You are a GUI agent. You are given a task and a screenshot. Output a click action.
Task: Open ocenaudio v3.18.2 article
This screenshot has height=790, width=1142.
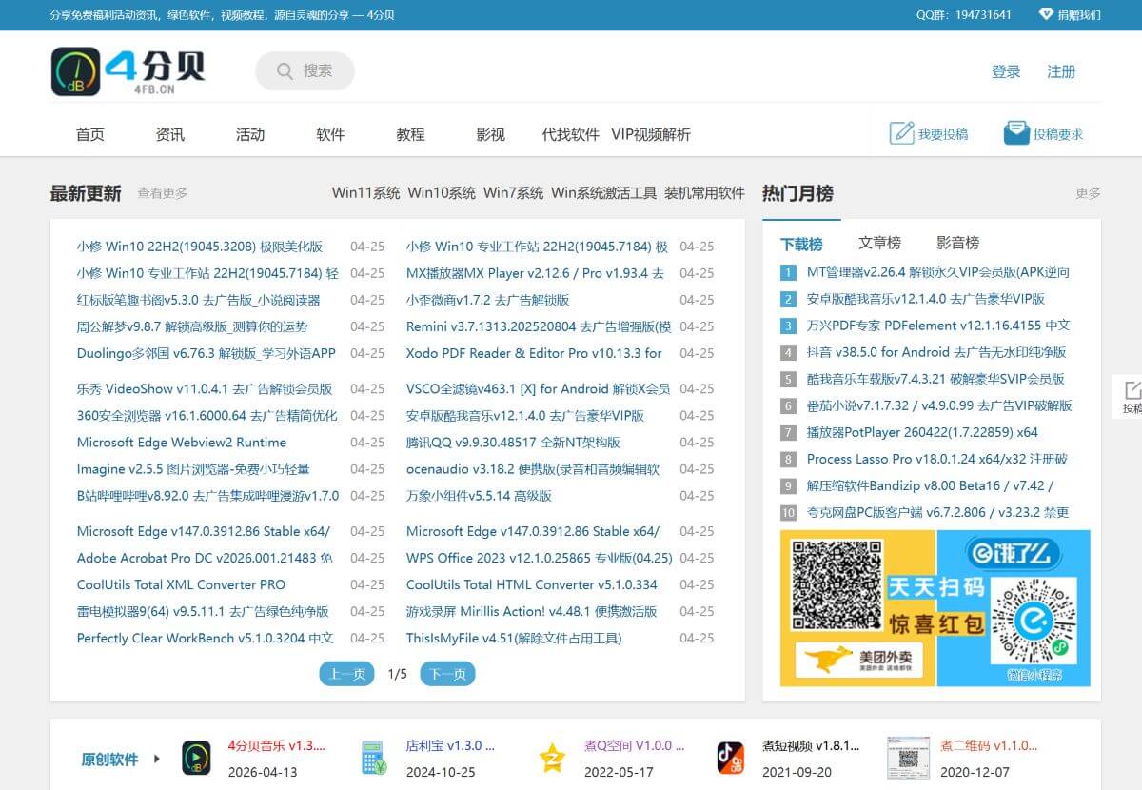click(x=533, y=469)
